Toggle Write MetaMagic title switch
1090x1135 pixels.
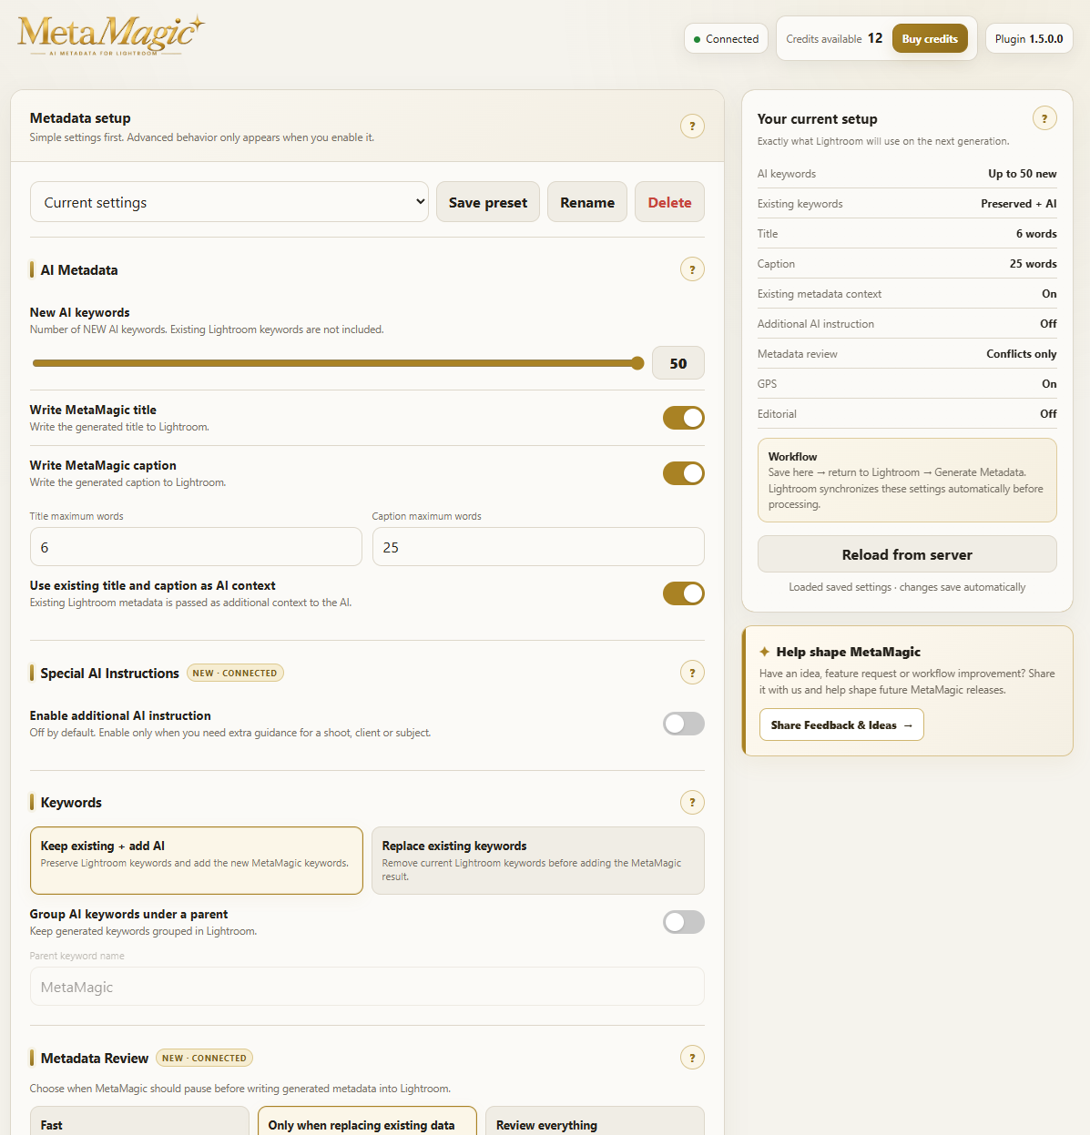pyautogui.click(x=684, y=418)
